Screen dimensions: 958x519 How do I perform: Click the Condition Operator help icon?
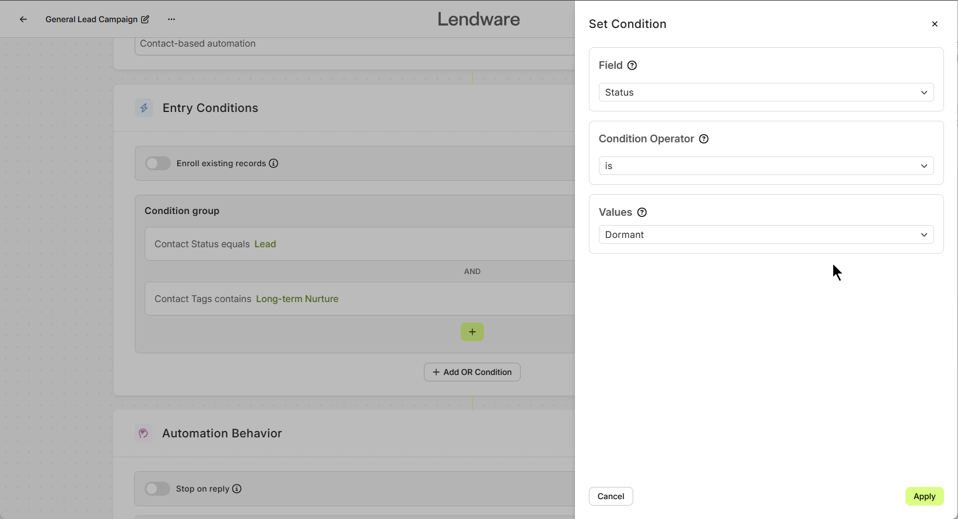pos(704,139)
